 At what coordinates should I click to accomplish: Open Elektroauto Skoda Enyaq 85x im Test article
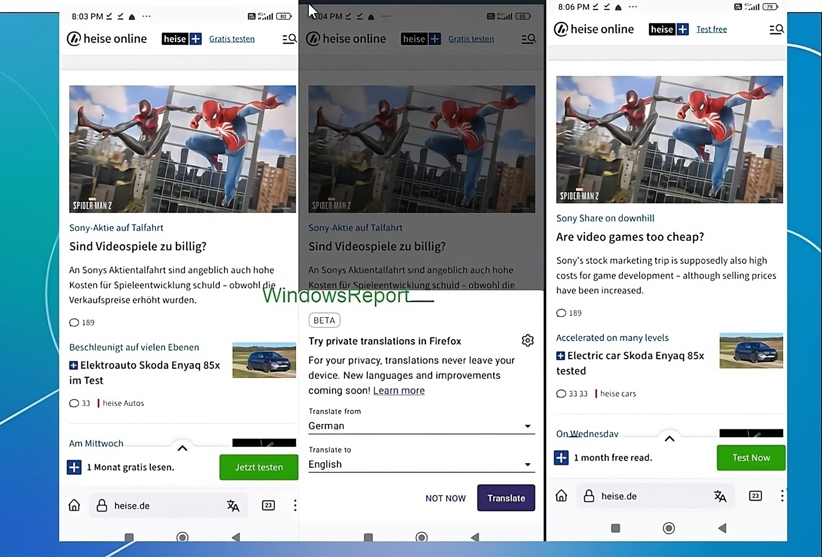[x=145, y=373]
